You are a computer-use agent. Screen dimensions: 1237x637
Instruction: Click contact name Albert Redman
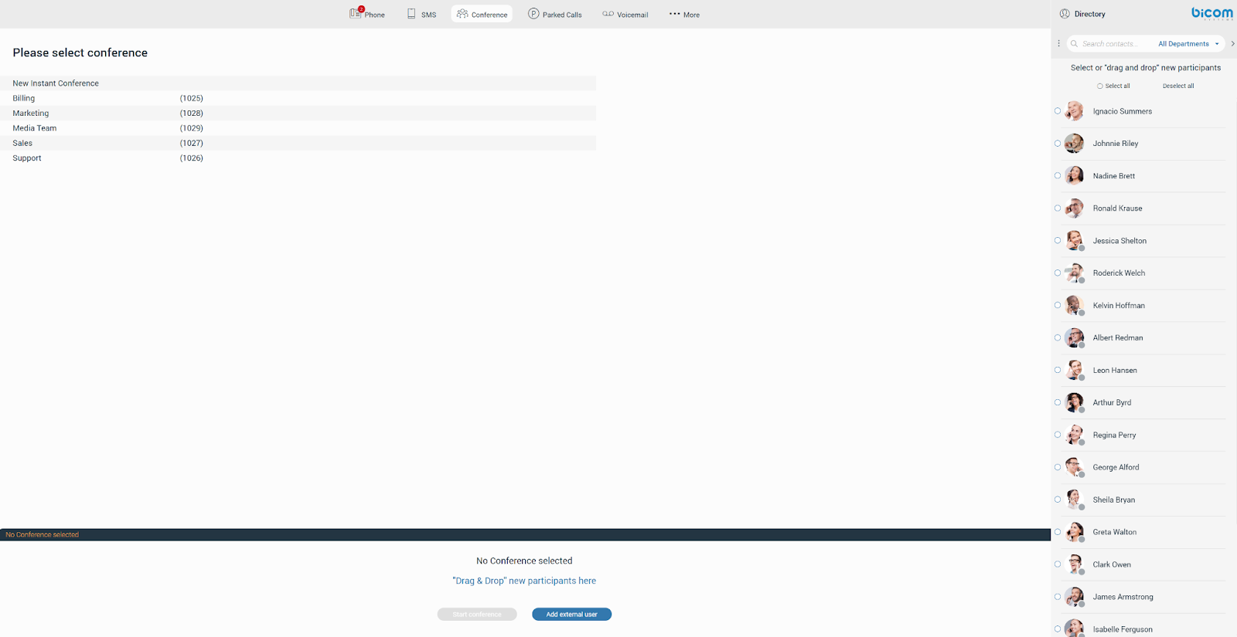[x=1118, y=338]
